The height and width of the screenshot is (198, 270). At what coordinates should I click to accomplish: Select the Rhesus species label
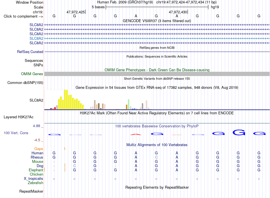[x=37, y=157]
